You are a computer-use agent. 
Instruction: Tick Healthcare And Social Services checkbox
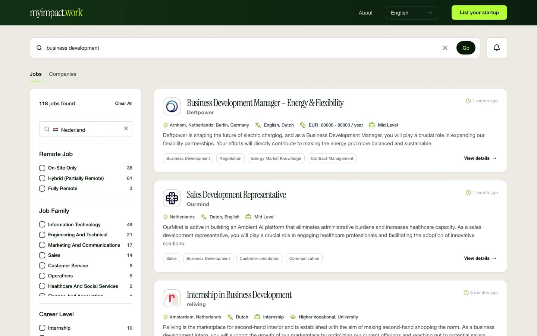pos(42,286)
